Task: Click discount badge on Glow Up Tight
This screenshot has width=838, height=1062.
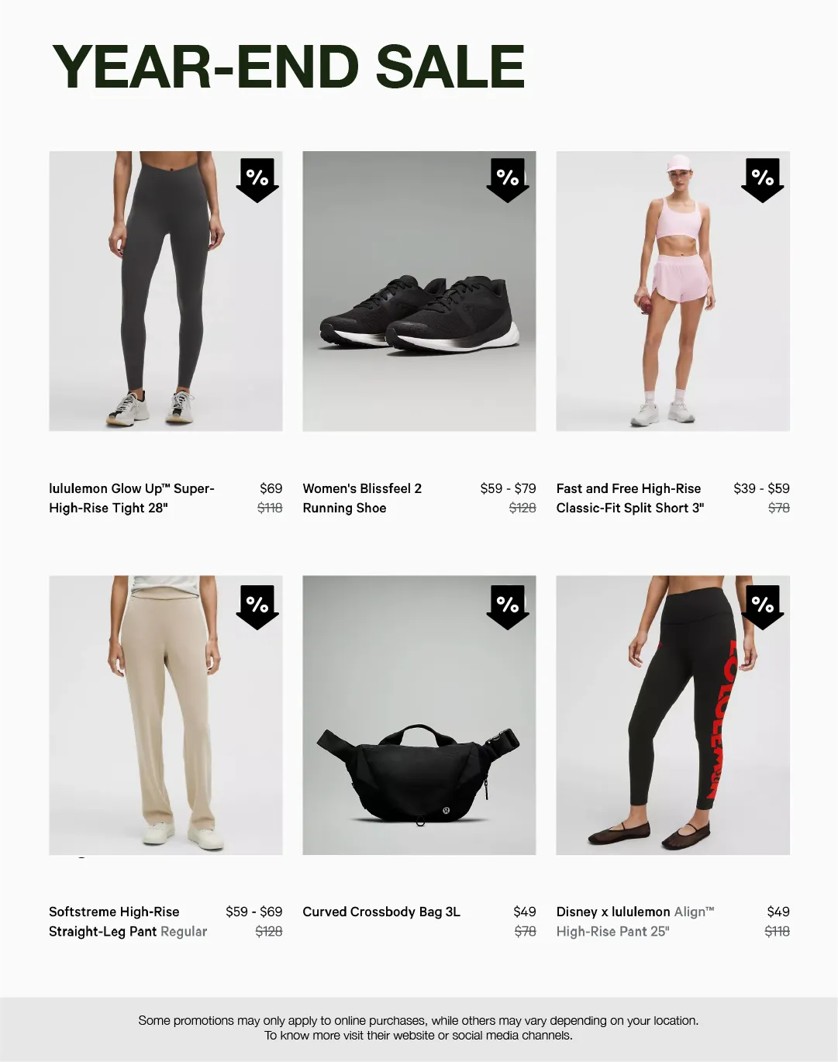Action: [257, 180]
